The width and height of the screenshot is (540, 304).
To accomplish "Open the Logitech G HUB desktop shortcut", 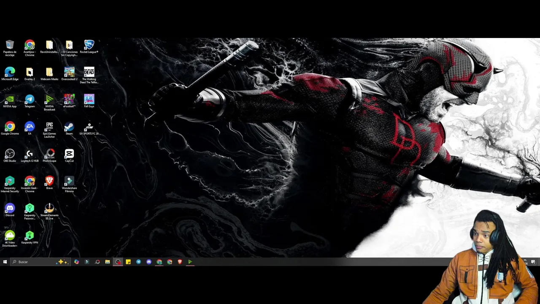I will click(30, 156).
